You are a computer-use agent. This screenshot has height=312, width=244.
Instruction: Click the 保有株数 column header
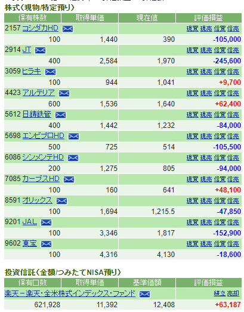click(32, 18)
